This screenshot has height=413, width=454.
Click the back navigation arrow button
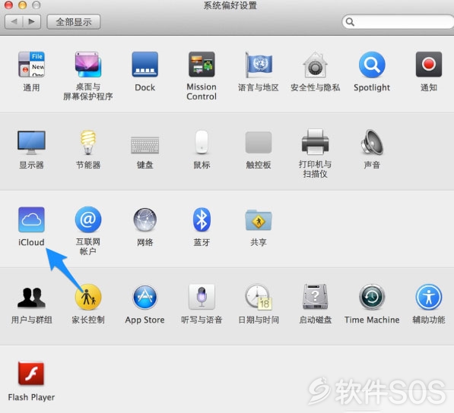click(14, 22)
